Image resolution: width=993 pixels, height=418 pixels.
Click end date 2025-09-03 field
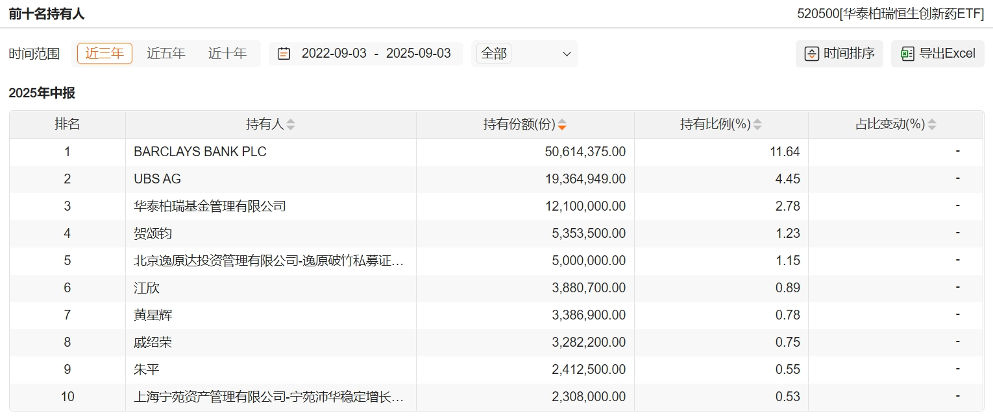(x=419, y=54)
